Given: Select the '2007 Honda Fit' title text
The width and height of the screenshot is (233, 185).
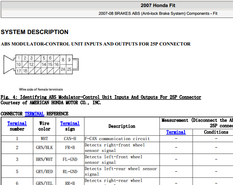Looking at the screenshot, I should [158, 6].
